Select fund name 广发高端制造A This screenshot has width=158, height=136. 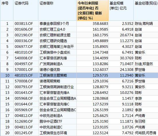point(51,64)
